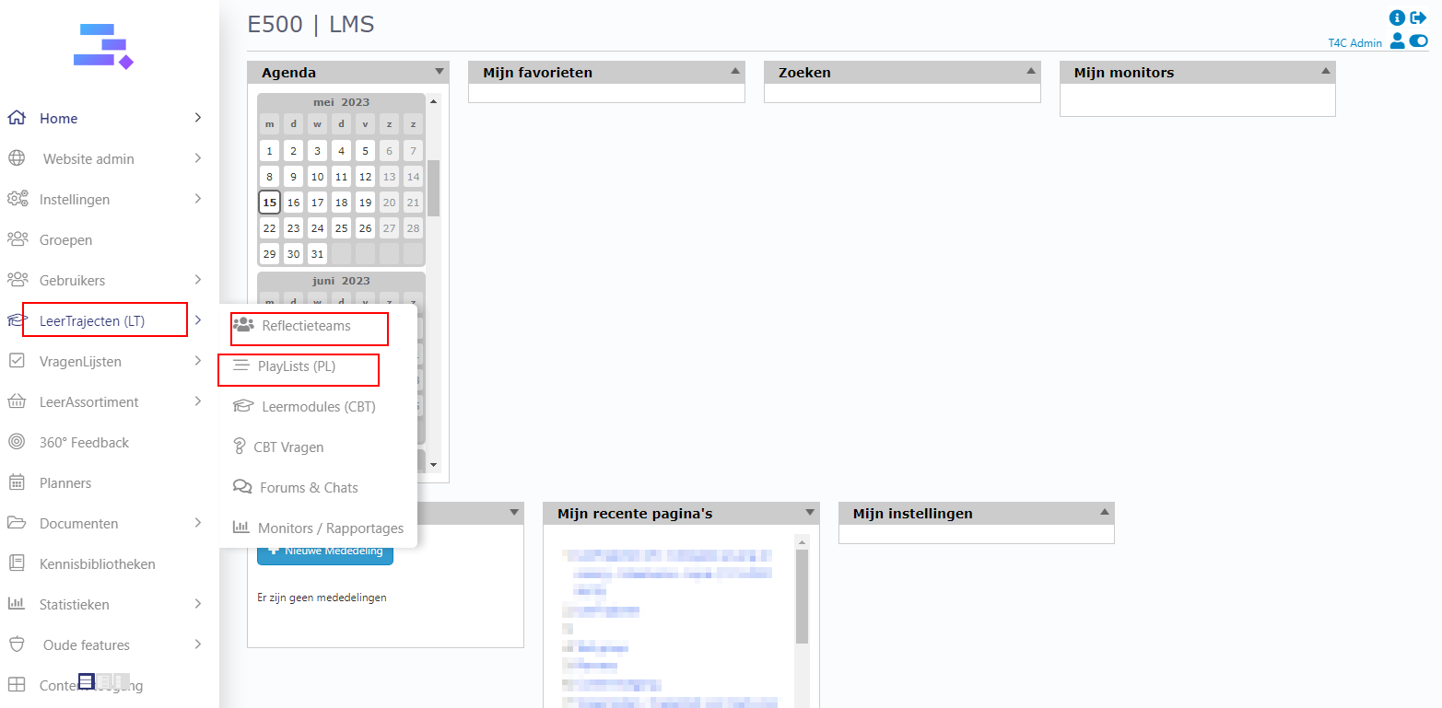Click the blue info icon at top right
The height and width of the screenshot is (708, 1442).
point(1398,18)
